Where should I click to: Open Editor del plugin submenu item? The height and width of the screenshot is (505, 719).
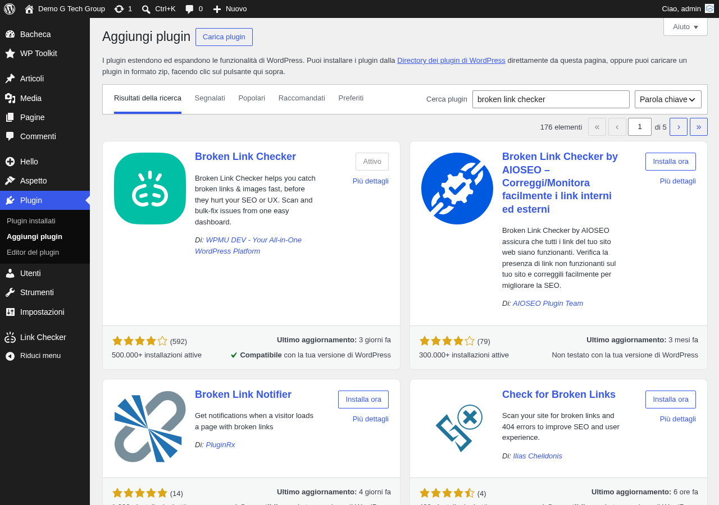pos(33,252)
